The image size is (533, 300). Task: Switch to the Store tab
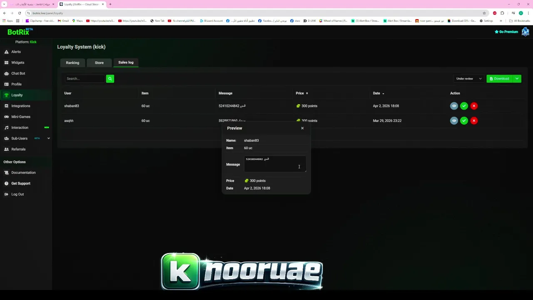point(99,62)
